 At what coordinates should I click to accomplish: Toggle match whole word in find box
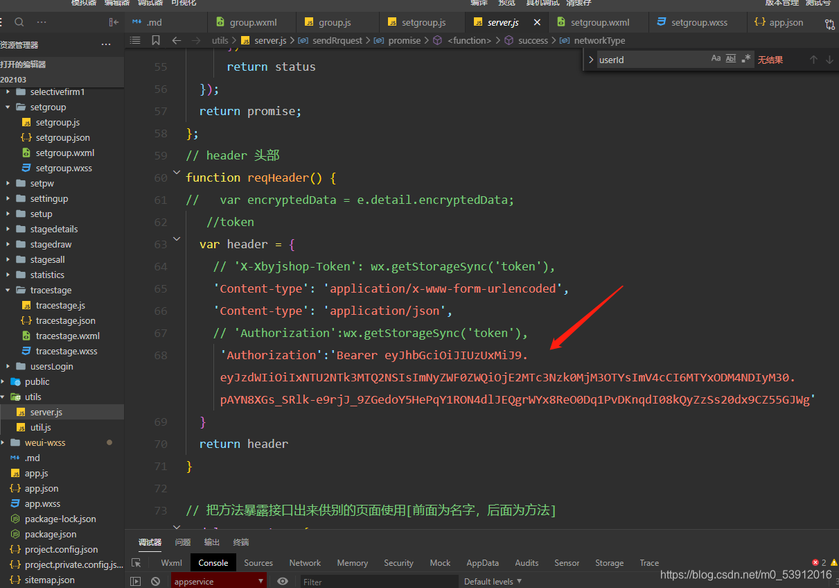(731, 59)
